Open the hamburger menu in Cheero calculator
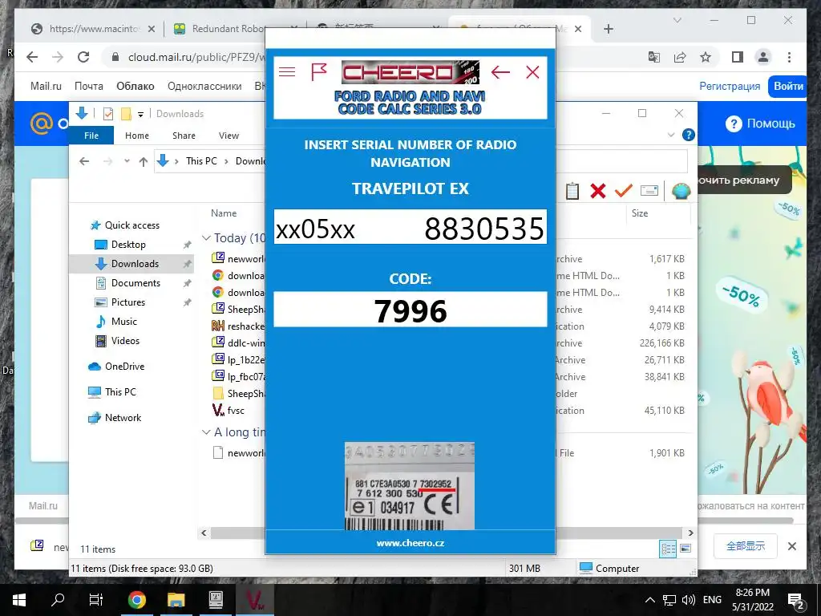The height and width of the screenshot is (616, 821). click(287, 71)
